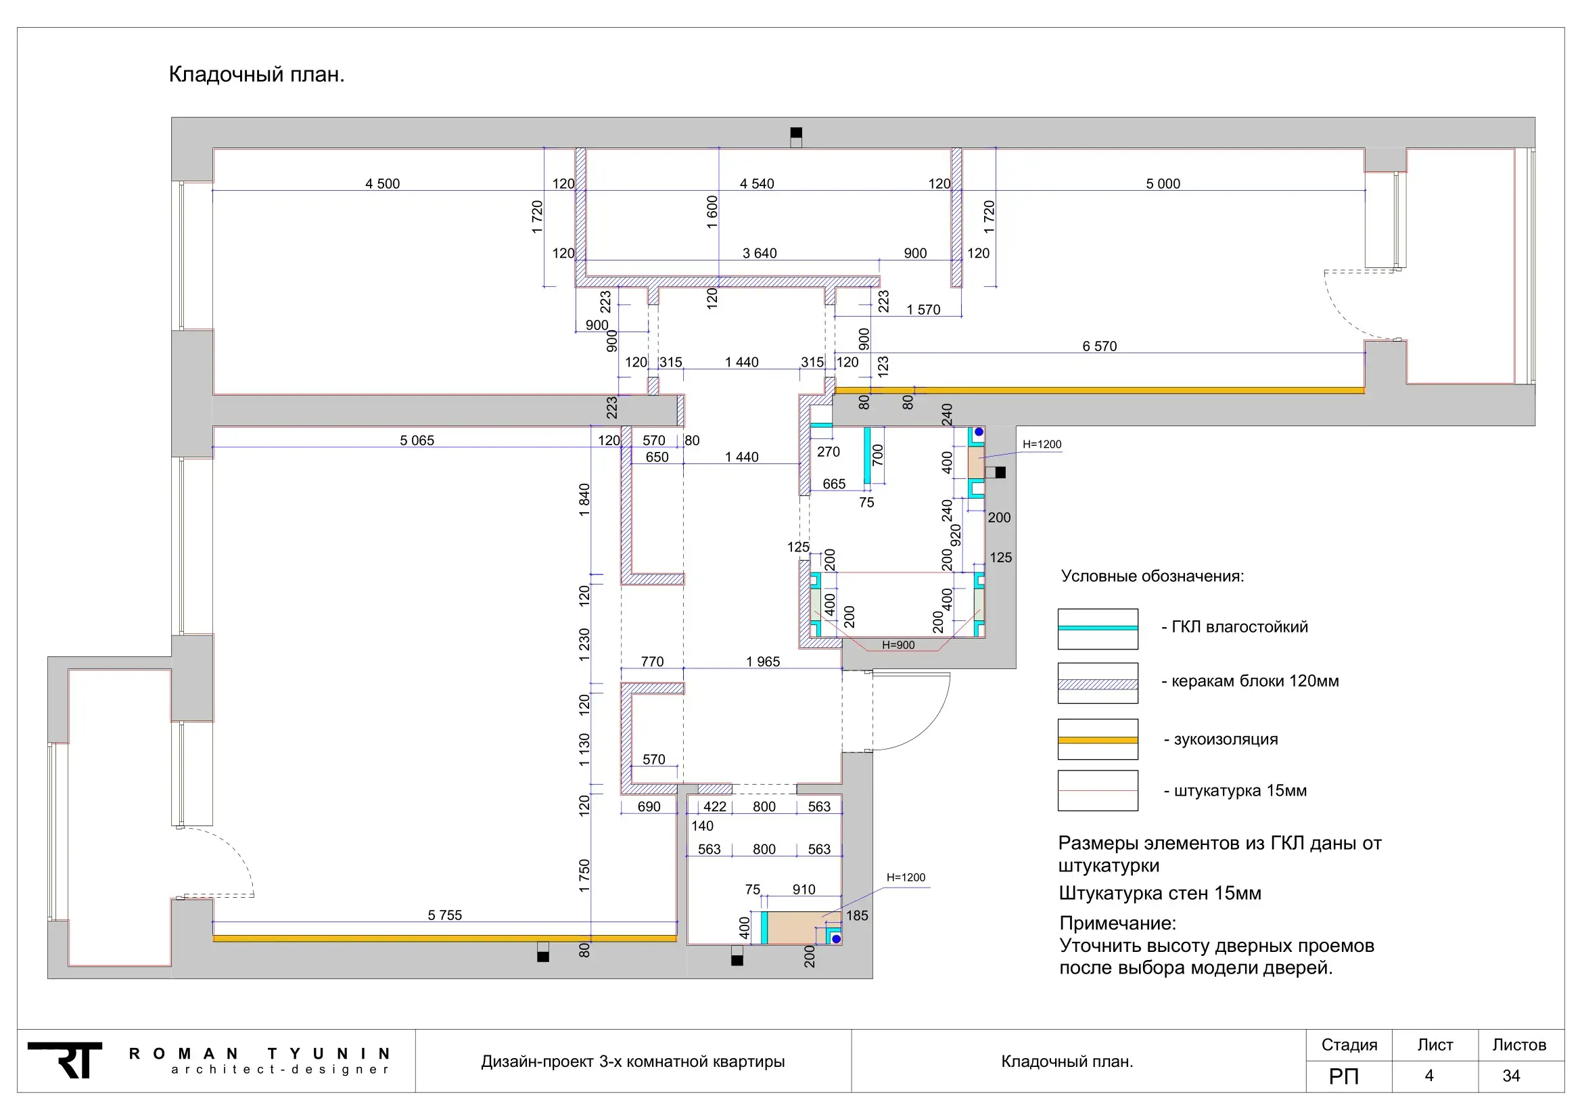Click the 5 755 dimension at bottom room
Screen dimensions: 1582x1119
pos(444,915)
